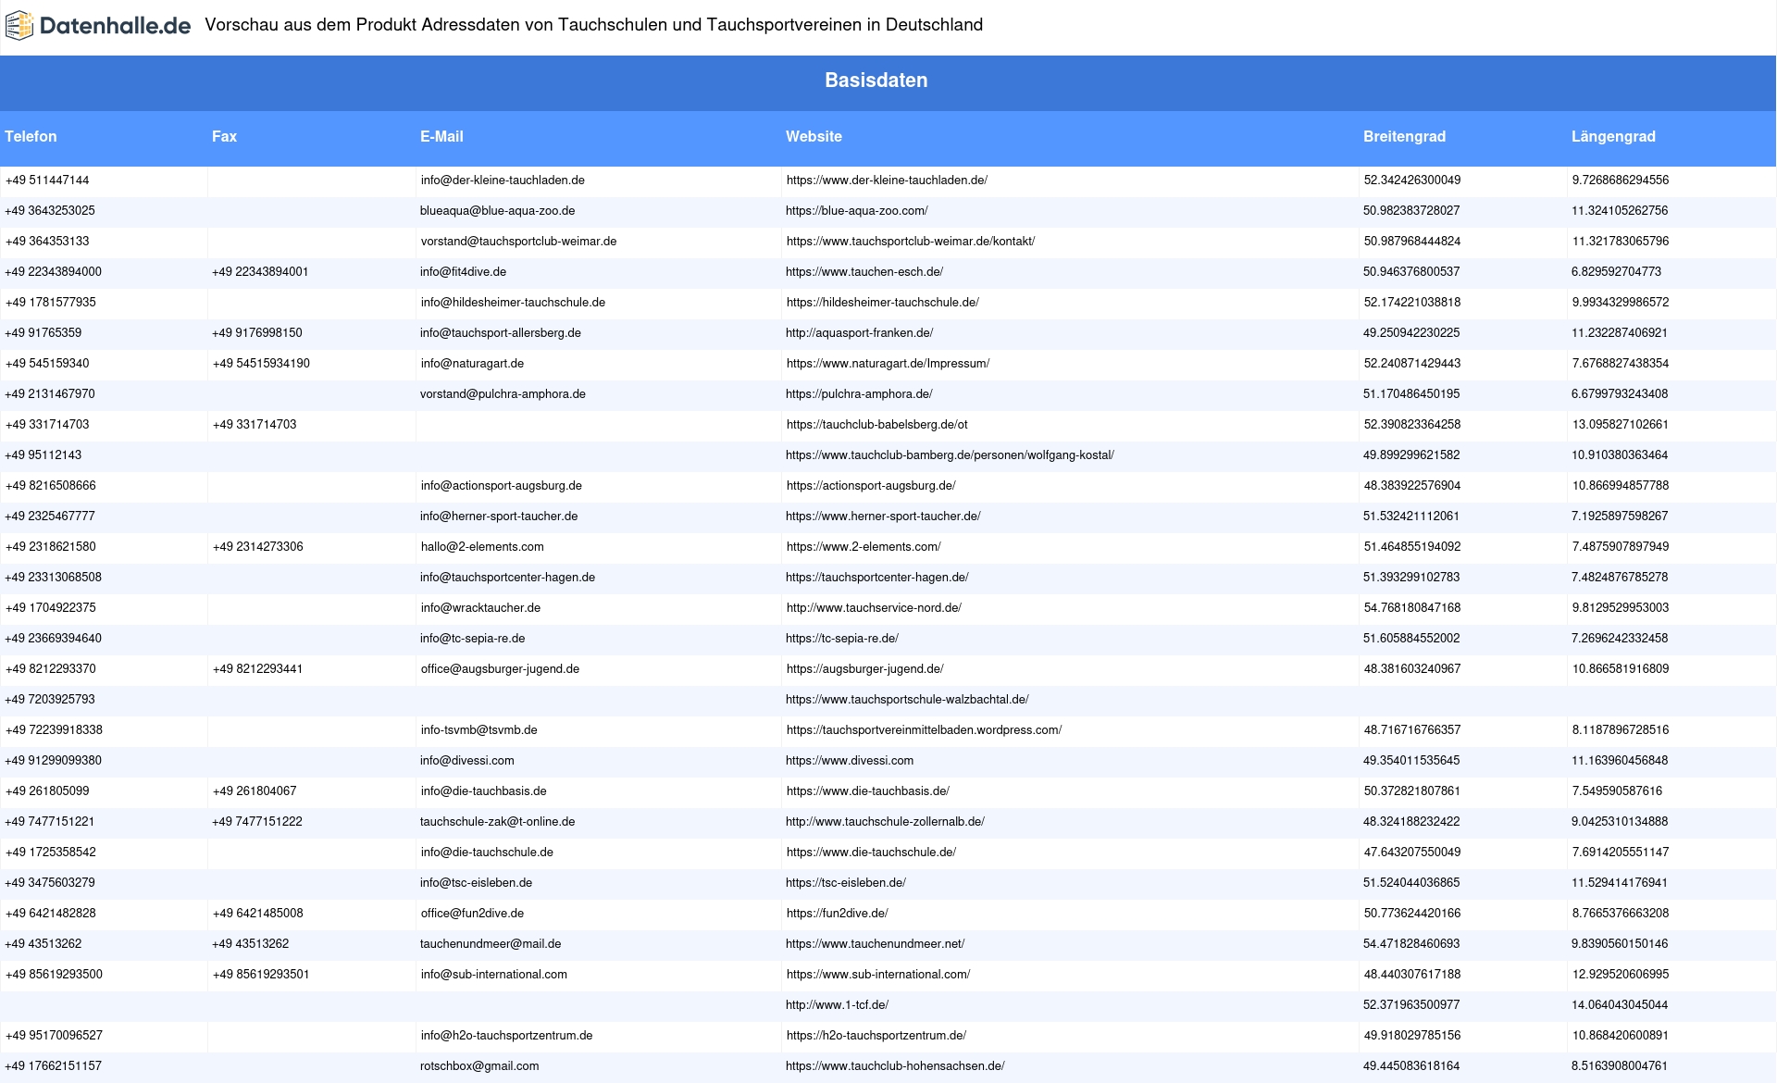Open https://h2o-tauchsportzentrum.de/ link

click(876, 1036)
